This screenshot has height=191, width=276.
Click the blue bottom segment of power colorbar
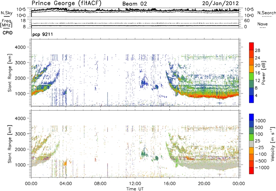[x=252, y=99]
